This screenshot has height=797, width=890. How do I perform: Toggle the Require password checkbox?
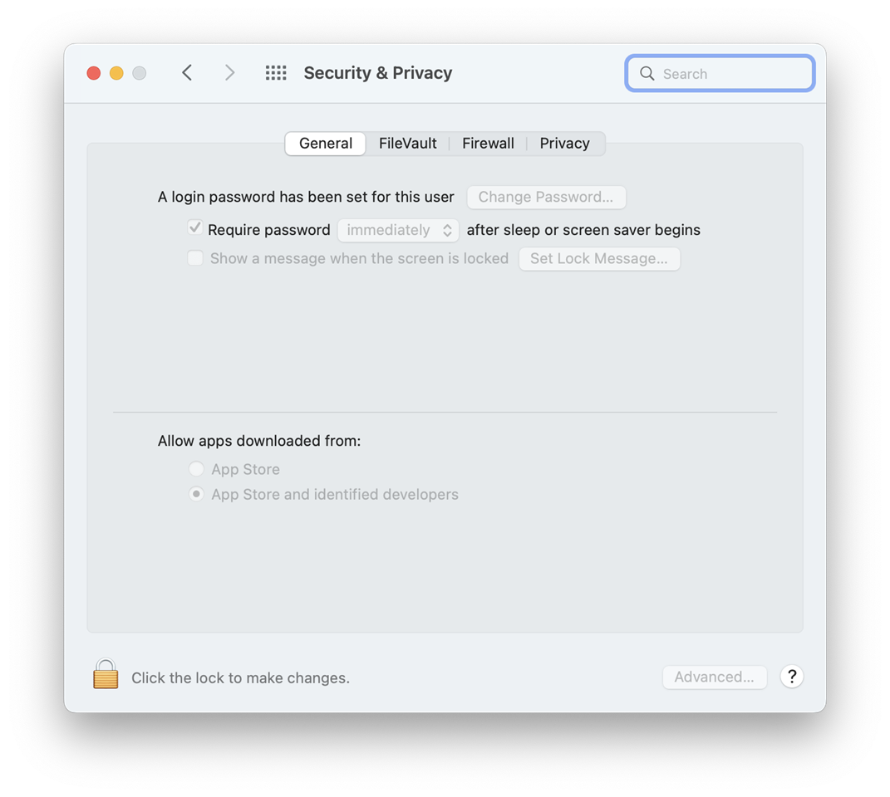point(194,228)
